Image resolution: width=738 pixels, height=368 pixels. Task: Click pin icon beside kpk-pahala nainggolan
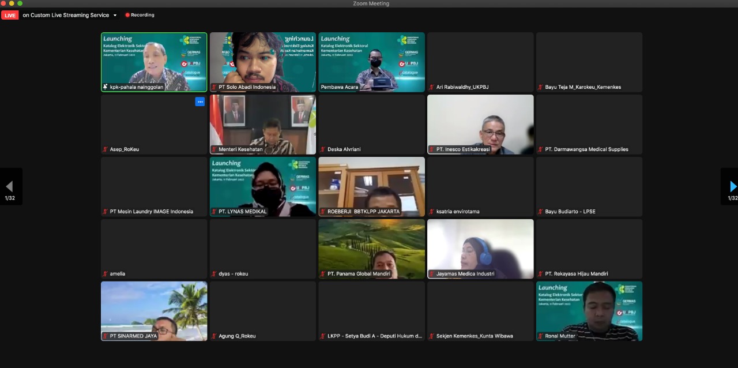tap(105, 87)
